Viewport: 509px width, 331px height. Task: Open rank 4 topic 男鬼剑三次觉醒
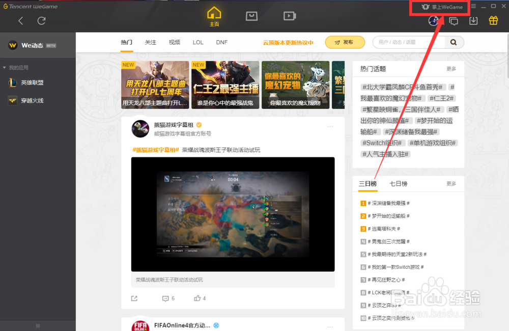(x=388, y=241)
